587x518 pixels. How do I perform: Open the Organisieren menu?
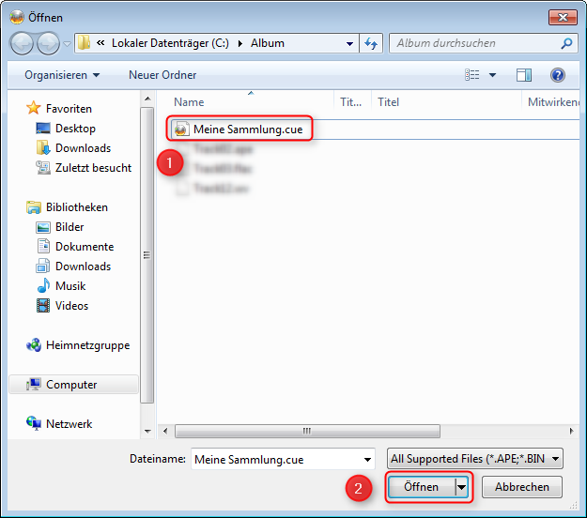[62, 75]
